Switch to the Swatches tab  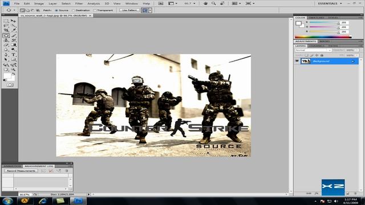click(317, 18)
